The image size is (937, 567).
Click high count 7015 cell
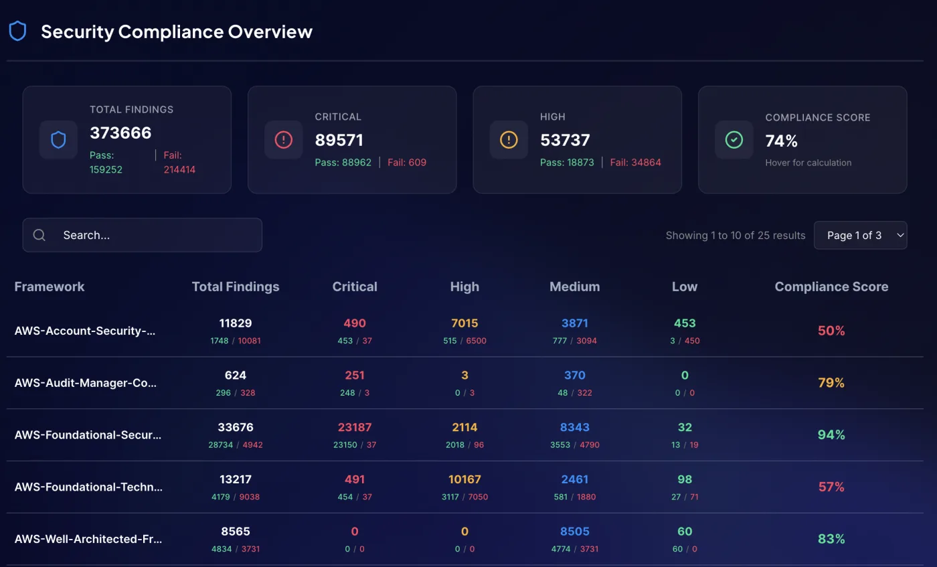(464, 323)
